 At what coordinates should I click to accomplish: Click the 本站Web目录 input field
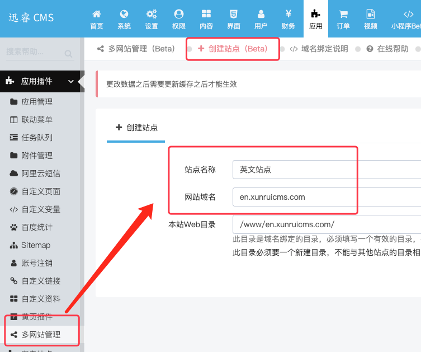click(327, 224)
